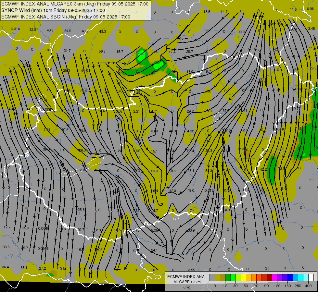
Task: Click the map value 42.8
Action: click(x=172, y=191)
